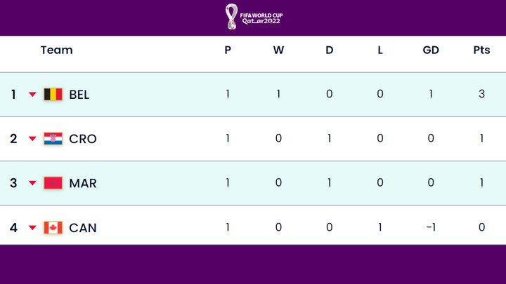Click the W column header
The width and height of the screenshot is (506, 284).
click(x=278, y=50)
